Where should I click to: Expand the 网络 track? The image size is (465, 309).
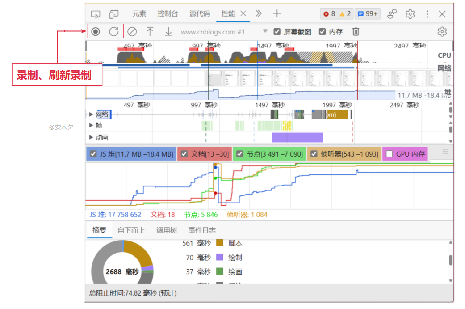coord(91,114)
